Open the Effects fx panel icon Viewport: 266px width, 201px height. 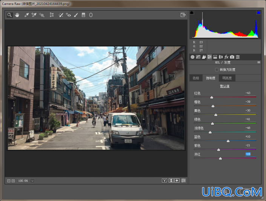[x=226, y=57]
